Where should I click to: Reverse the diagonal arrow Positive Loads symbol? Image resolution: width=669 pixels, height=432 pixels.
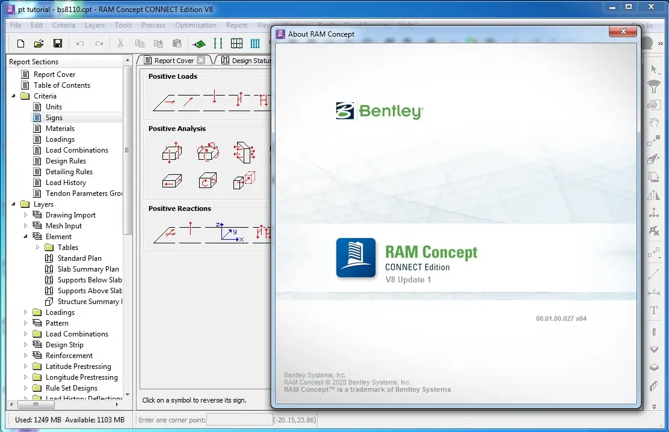tap(188, 103)
